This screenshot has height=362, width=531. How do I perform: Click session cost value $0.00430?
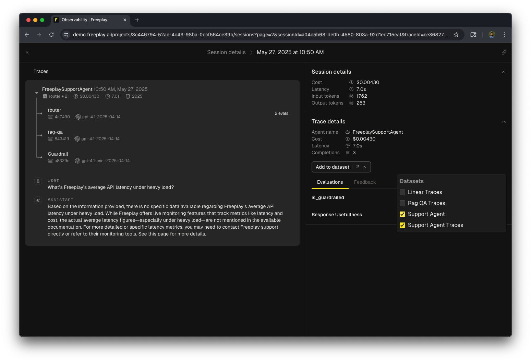tap(368, 82)
